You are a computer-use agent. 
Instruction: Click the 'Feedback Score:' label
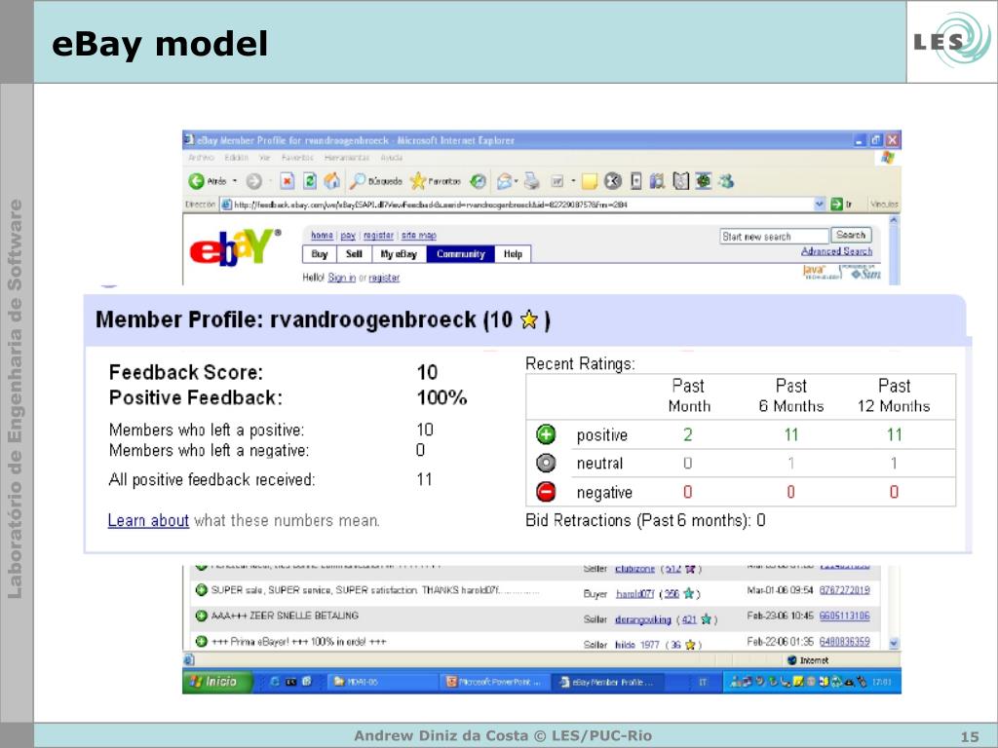(186, 372)
